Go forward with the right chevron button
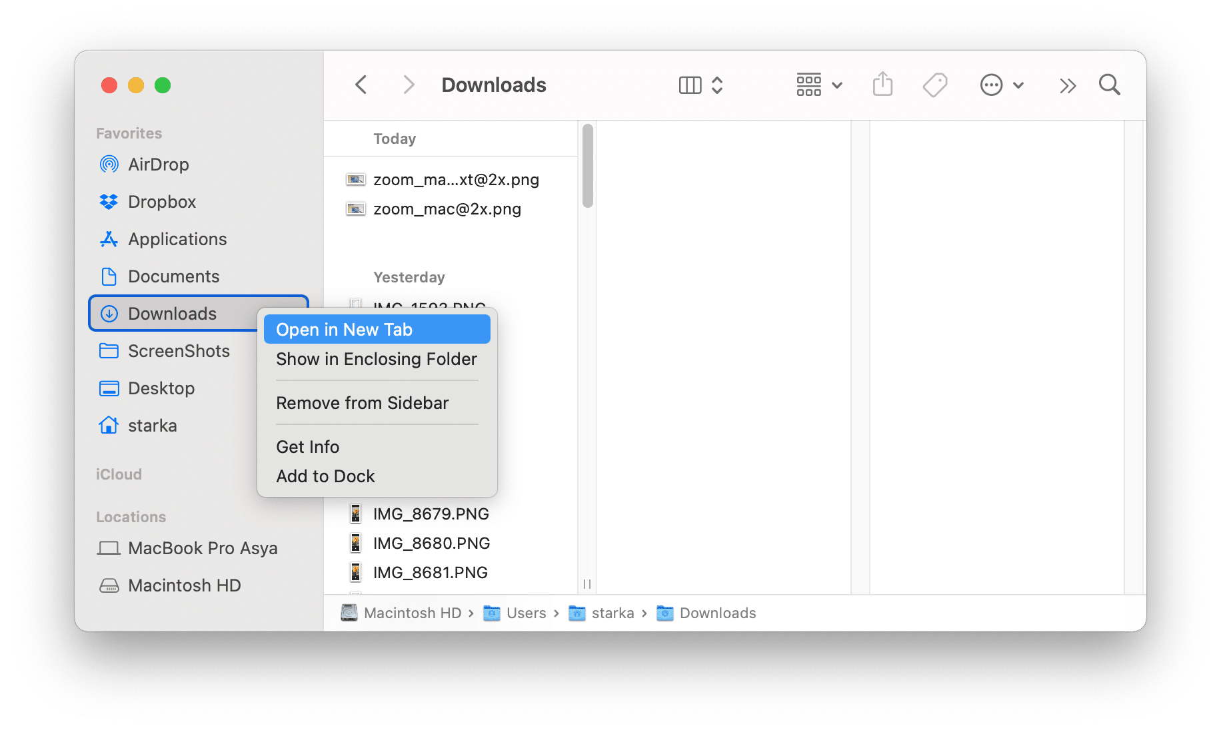This screenshot has height=730, width=1221. tap(409, 85)
